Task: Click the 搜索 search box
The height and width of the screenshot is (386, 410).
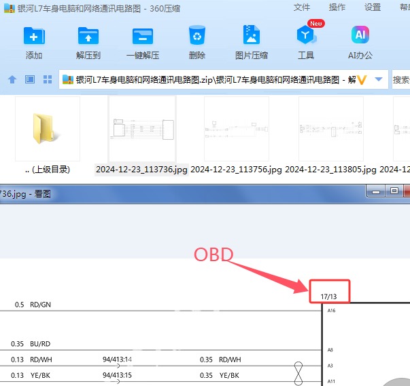Action: pos(401,79)
